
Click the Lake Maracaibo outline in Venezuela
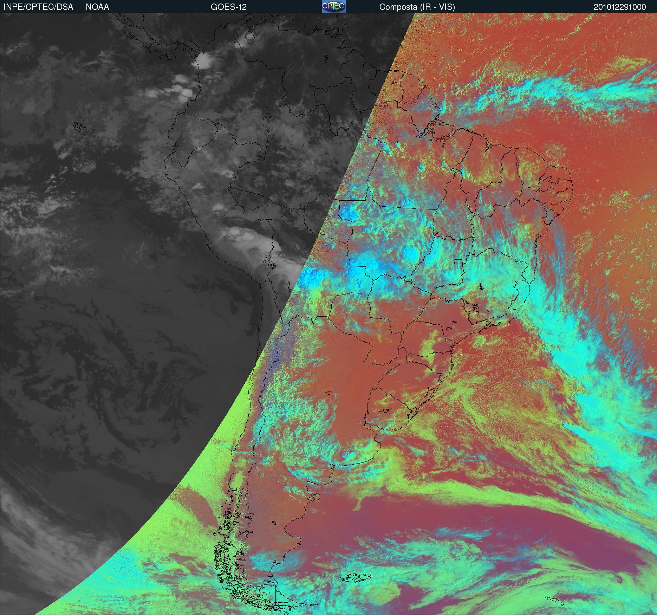(x=249, y=37)
